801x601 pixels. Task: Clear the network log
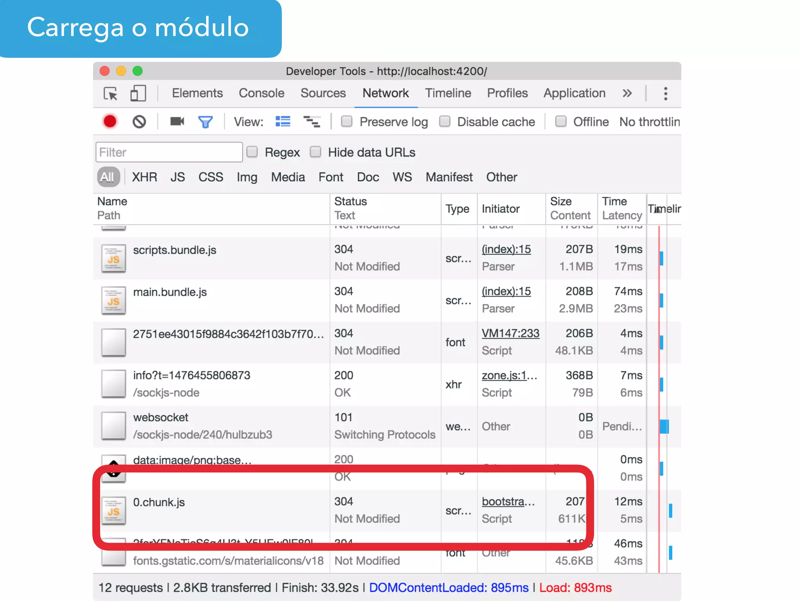coord(139,122)
